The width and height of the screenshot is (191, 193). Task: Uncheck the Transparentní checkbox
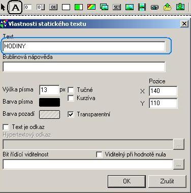click(71, 114)
